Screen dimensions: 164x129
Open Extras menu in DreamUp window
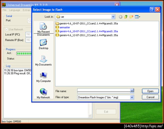point(26,10)
